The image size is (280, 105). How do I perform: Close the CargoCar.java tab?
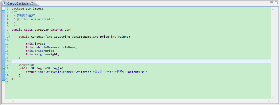pyautogui.click(x=31, y=3)
